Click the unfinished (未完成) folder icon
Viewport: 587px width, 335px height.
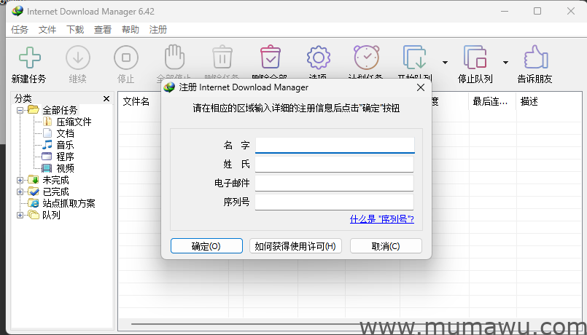pos(34,180)
